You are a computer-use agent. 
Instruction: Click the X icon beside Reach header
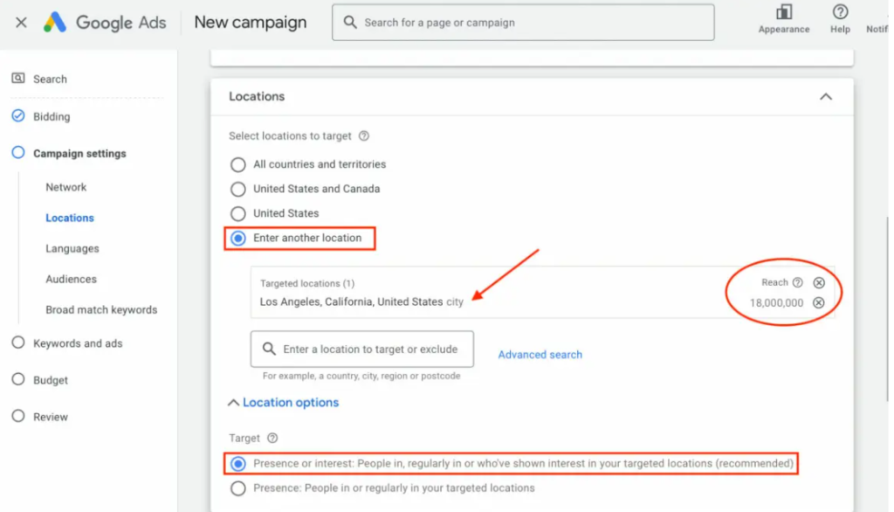click(x=819, y=282)
